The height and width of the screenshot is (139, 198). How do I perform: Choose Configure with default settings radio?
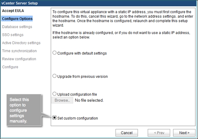click(55, 53)
